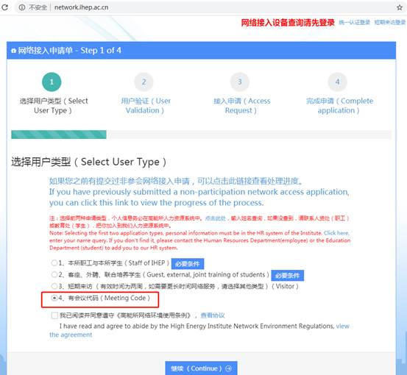The image size is (407, 375).
Task: Tick the agree to network regulations checkbox
Action: pos(54,315)
